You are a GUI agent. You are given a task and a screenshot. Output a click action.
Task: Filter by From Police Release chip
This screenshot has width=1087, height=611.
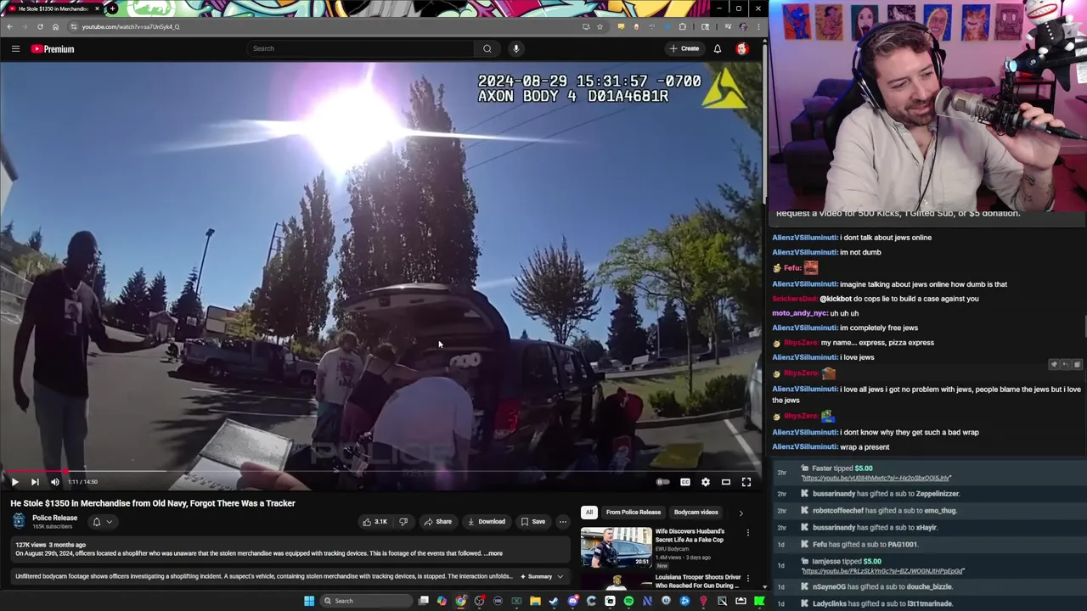(x=633, y=513)
